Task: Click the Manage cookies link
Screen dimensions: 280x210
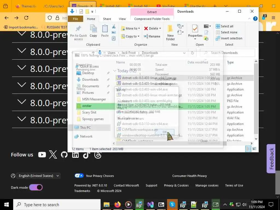Action: point(207,185)
